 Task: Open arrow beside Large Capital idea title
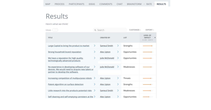pos(95,46)
